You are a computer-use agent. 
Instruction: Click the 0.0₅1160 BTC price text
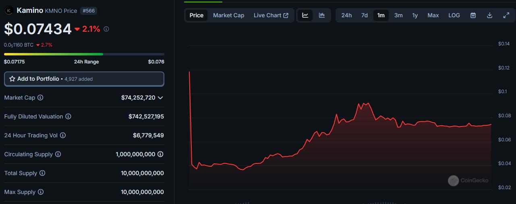pyautogui.click(x=19, y=45)
